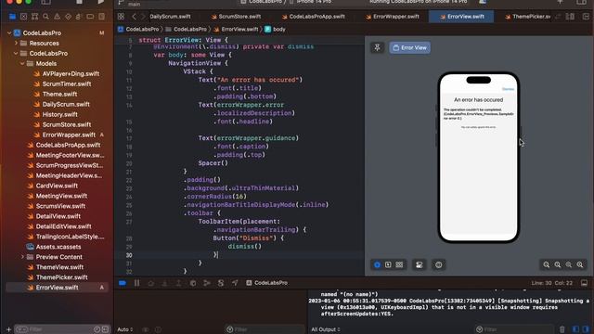594x334 pixels.
Task: Zoom preview canvas to fit
Action: [569, 264]
